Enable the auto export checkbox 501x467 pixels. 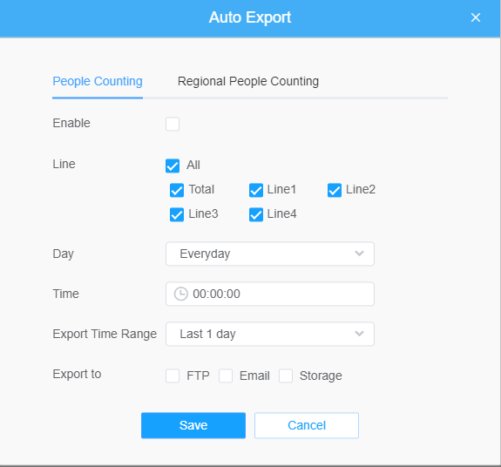click(x=173, y=124)
